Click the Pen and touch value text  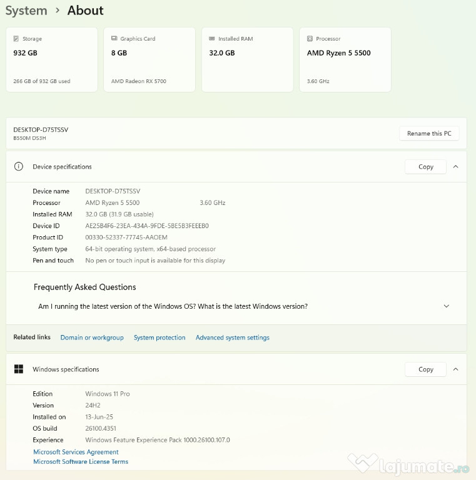[155, 261]
